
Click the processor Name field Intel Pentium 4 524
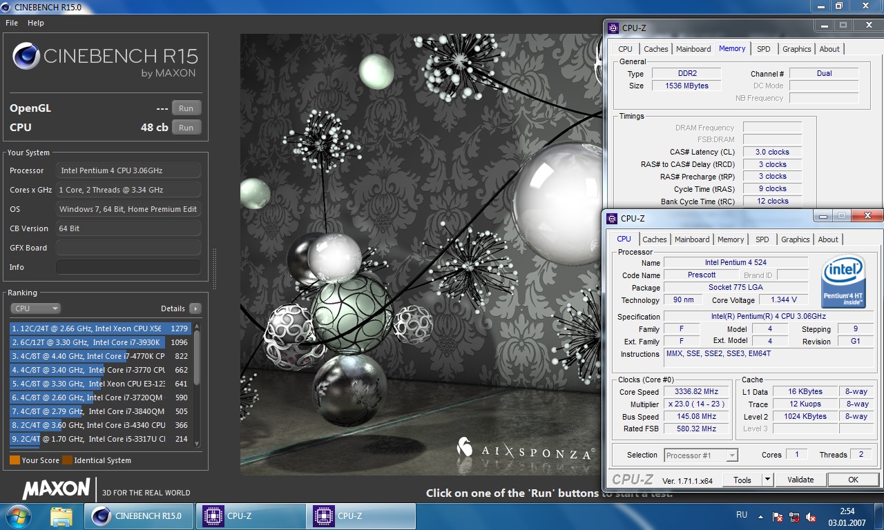click(x=736, y=263)
